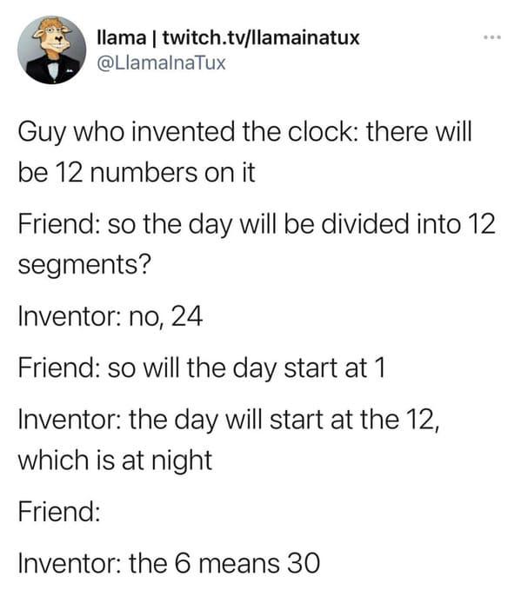
Task: Click 'Inventor: the 6 means 30' line
Action: click(x=169, y=563)
